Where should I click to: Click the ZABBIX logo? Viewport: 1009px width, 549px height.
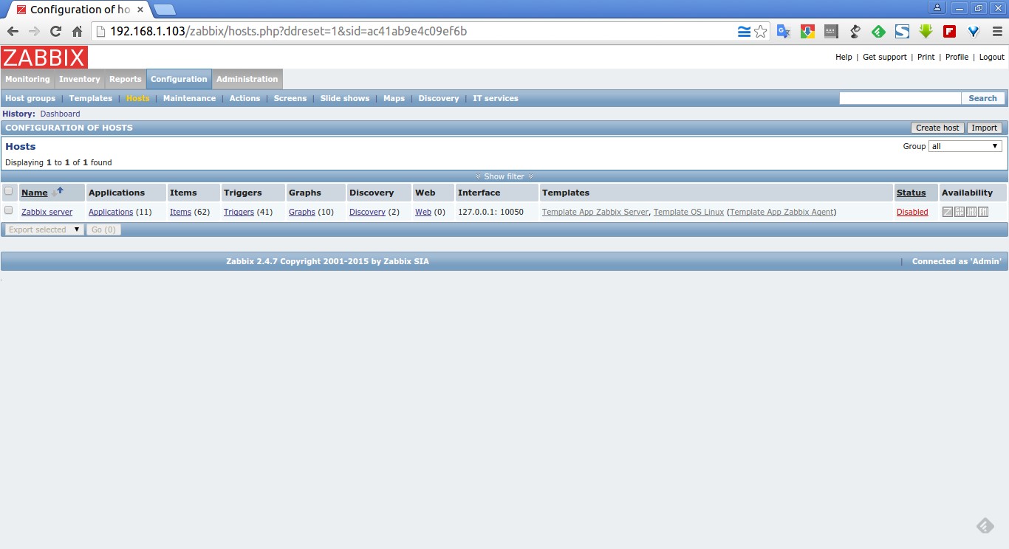[44, 57]
